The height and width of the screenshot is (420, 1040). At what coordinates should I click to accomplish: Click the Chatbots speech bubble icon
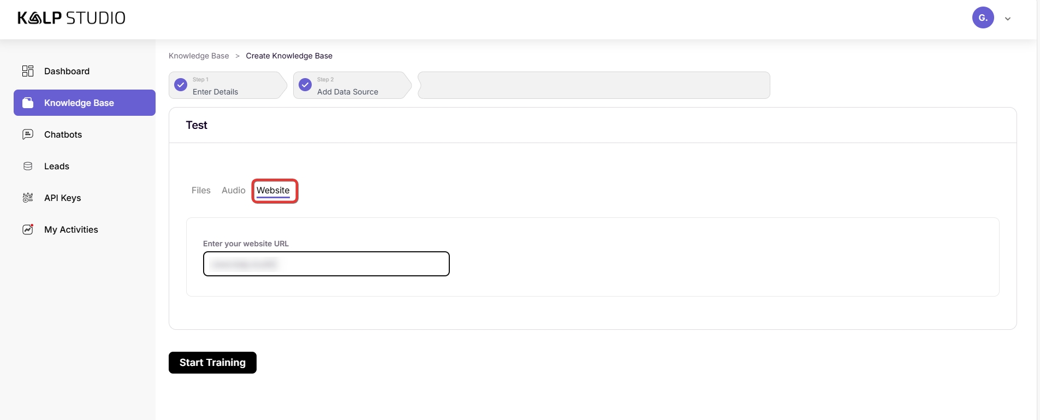28,134
